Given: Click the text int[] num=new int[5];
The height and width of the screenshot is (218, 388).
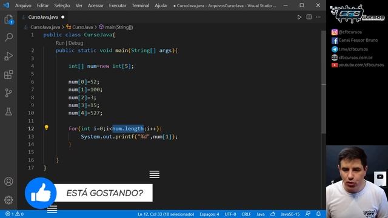Looking at the screenshot, I should click(101, 66).
